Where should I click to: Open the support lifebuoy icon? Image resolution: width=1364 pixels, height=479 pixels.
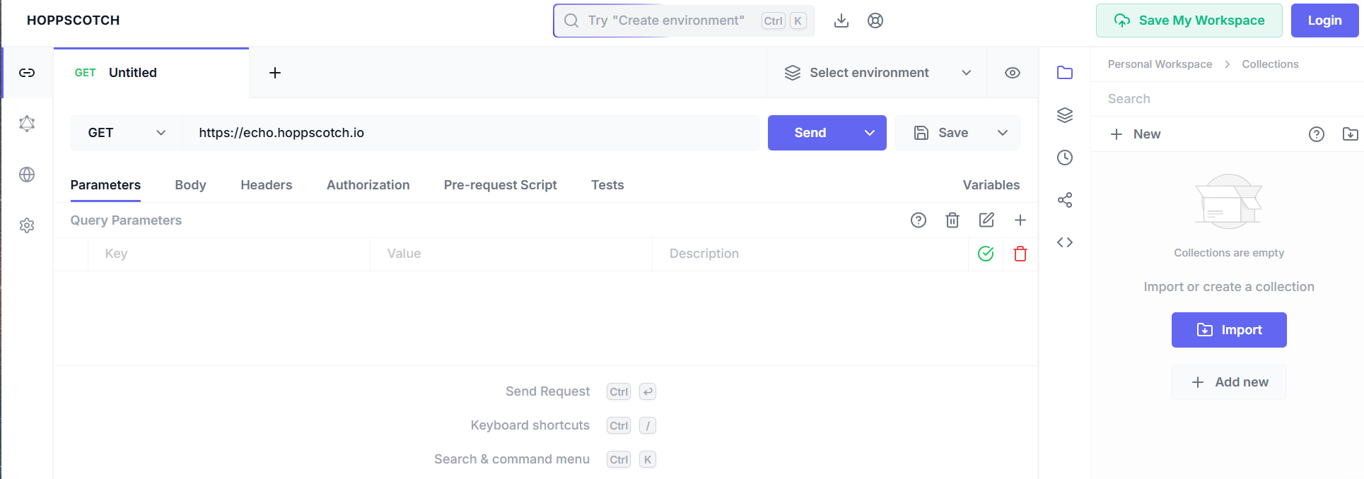coord(875,20)
